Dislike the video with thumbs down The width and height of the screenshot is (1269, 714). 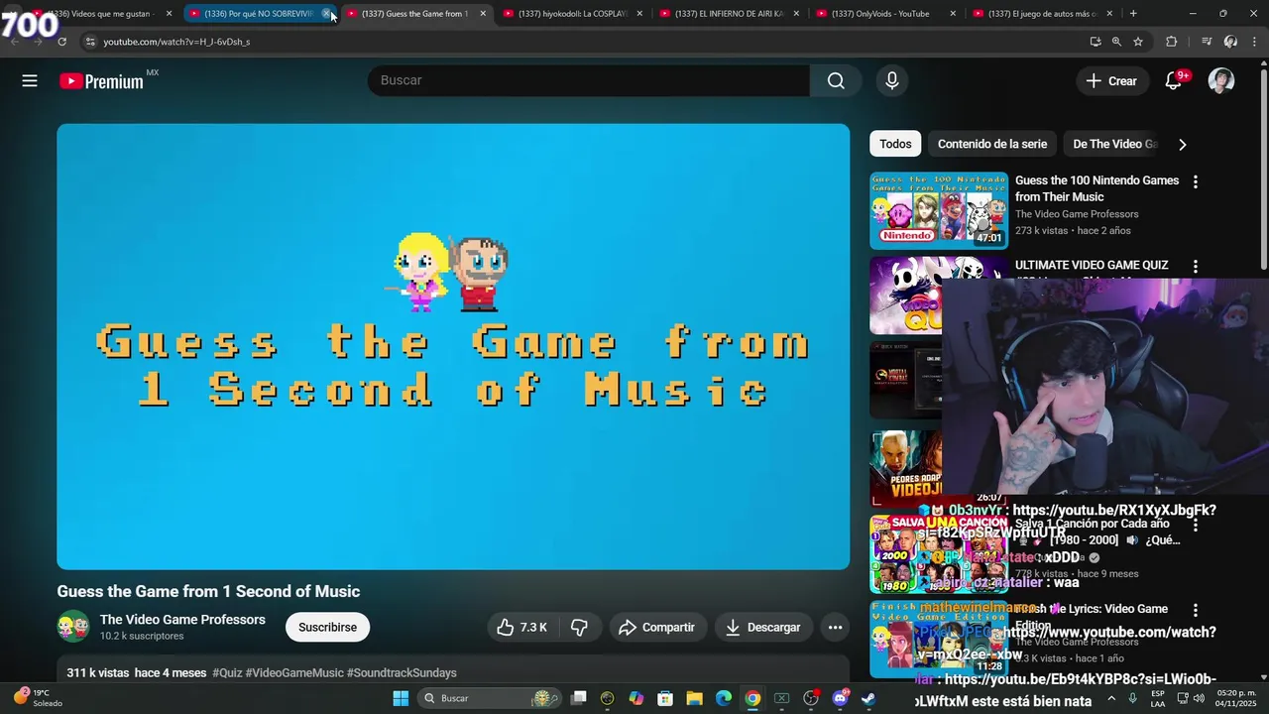pyautogui.click(x=580, y=627)
